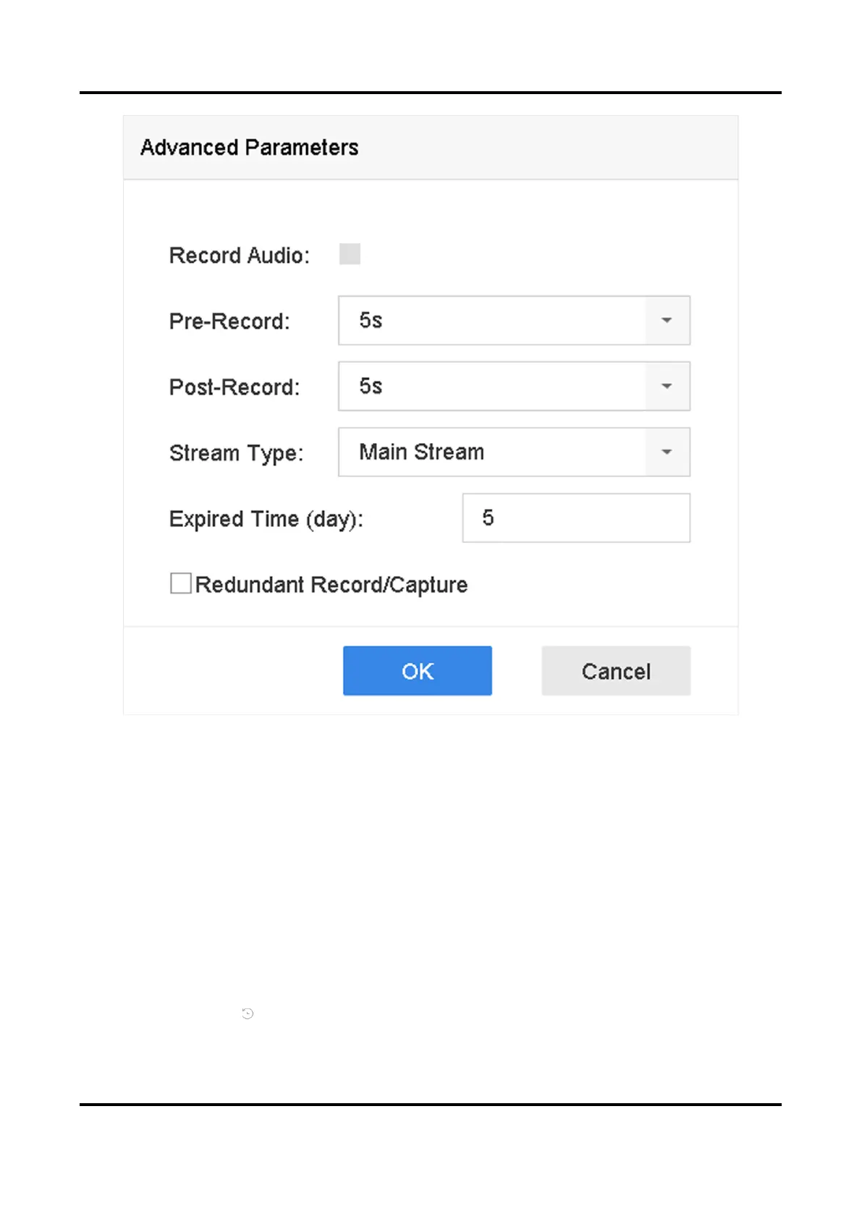Image resolution: width=862 pixels, height=1219 pixels.
Task: Click the Post-Record label
Action: point(234,387)
